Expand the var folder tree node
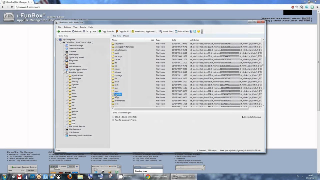 (67, 123)
